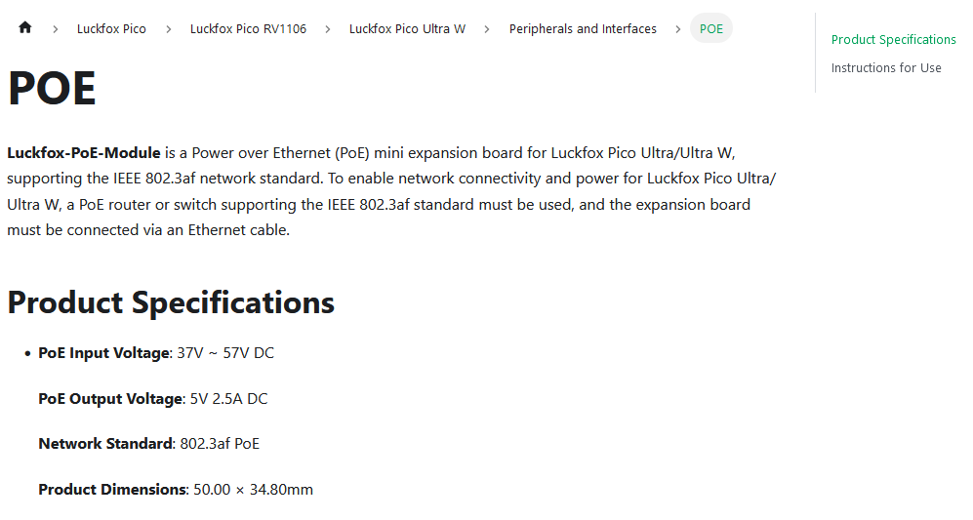Click the chevron between Luckfox Pico and RV1106
This screenshot has width=973, height=520.
[x=169, y=29]
